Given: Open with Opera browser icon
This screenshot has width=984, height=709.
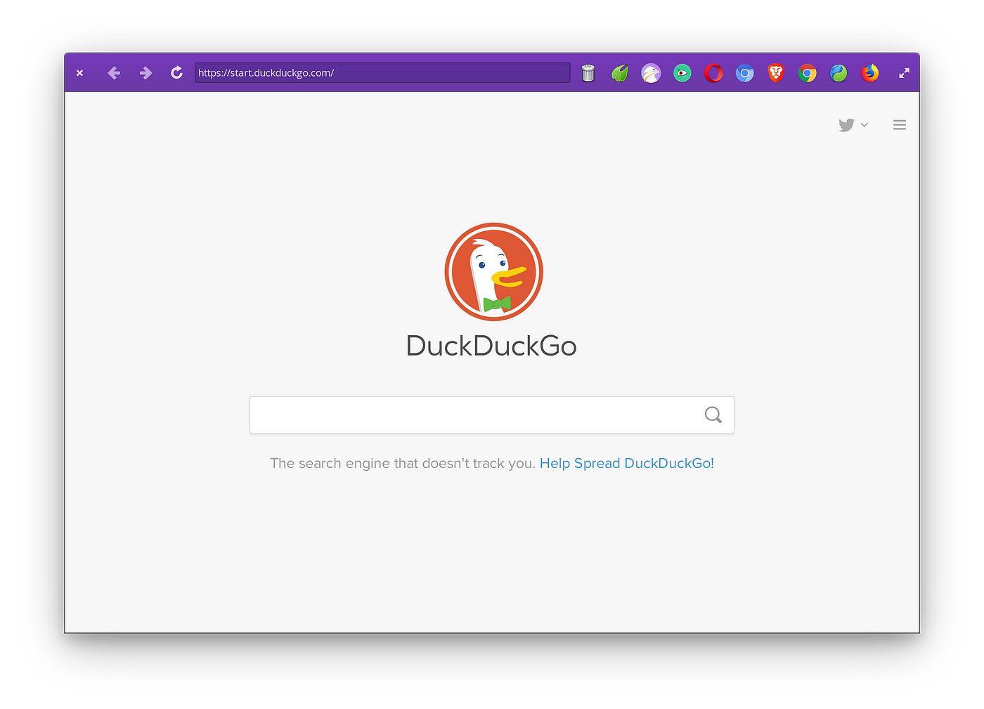Looking at the screenshot, I should click(713, 73).
